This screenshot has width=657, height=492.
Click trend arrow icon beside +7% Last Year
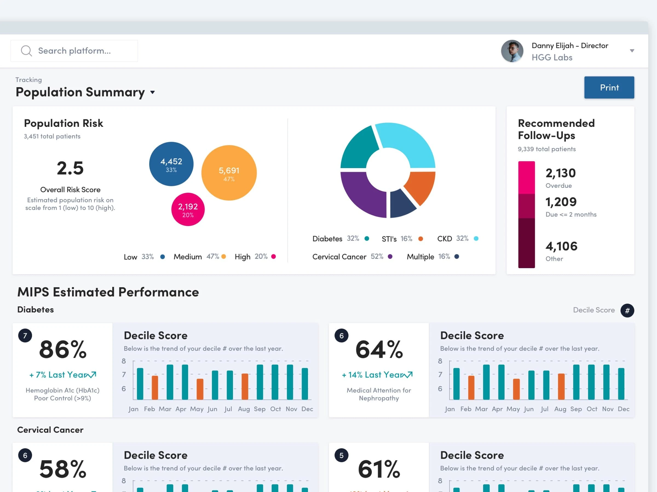(x=90, y=375)
